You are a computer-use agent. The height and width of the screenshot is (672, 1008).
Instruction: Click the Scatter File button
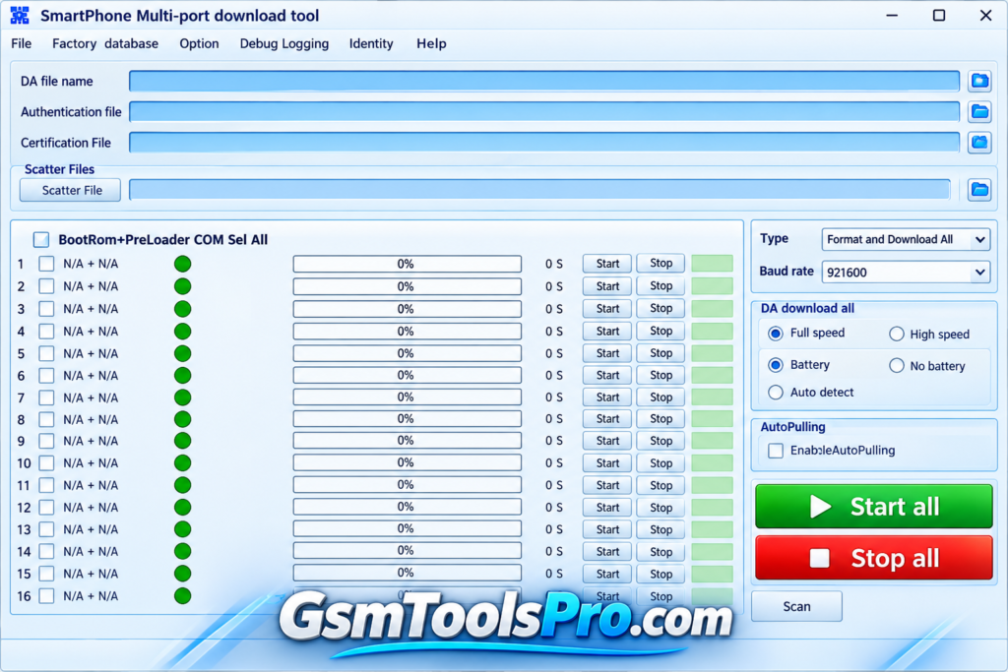[70, 190]
